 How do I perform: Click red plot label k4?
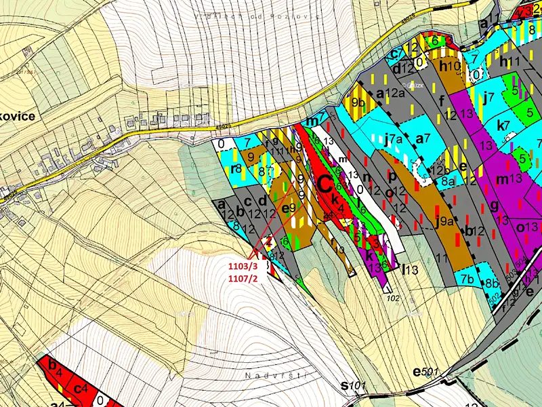(x=337, y=203)
